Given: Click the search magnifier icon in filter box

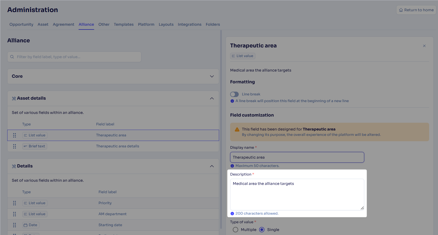Looking at the screenshot, I should 12,57.
